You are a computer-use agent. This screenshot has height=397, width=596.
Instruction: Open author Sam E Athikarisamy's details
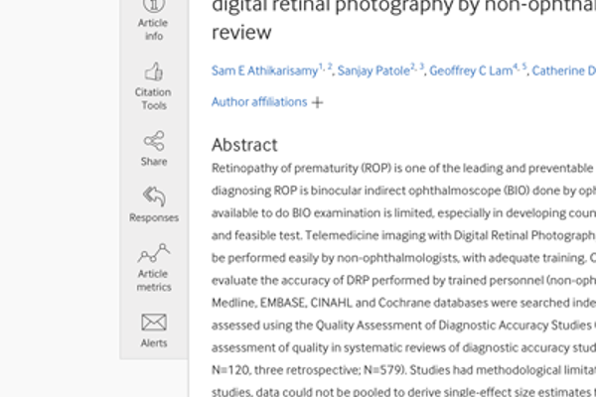tap(264, 70)
